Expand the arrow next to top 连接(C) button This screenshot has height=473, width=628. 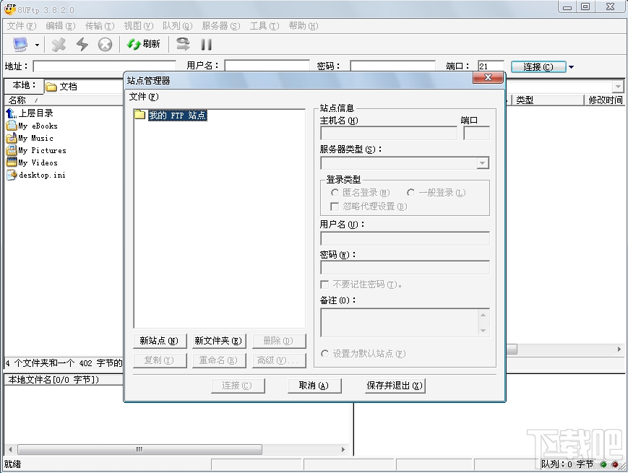(x=572, y=67)
